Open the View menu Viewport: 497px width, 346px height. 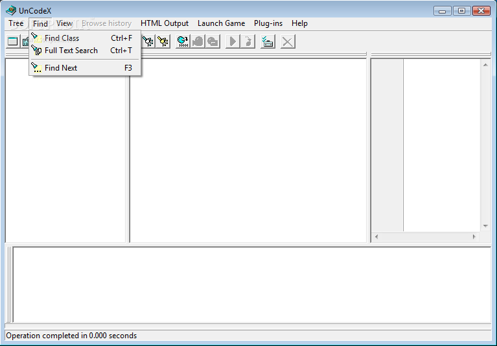click(64, 23)
